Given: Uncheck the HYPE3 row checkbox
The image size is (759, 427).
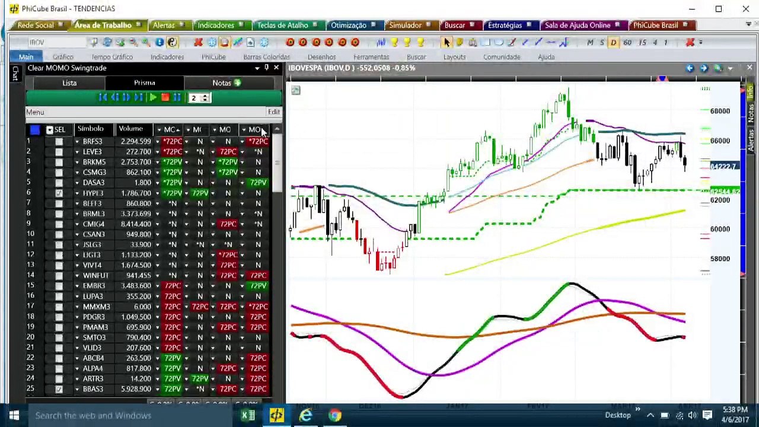Looking at the screenshot, I should (x=59, y=193).
